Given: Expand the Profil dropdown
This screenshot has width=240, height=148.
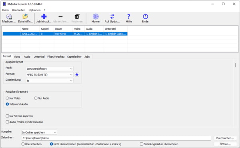Looking at the screenshot, I should coord(50,69).
